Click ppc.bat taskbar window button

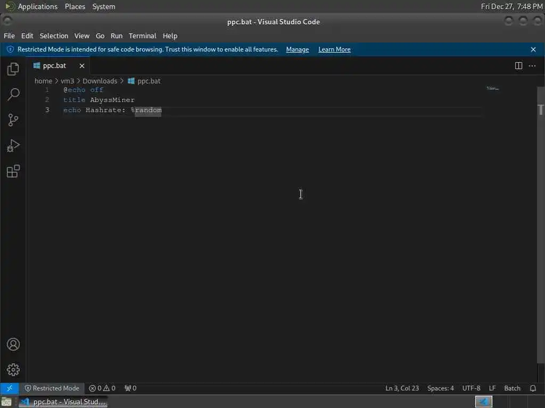click(63, 402)
